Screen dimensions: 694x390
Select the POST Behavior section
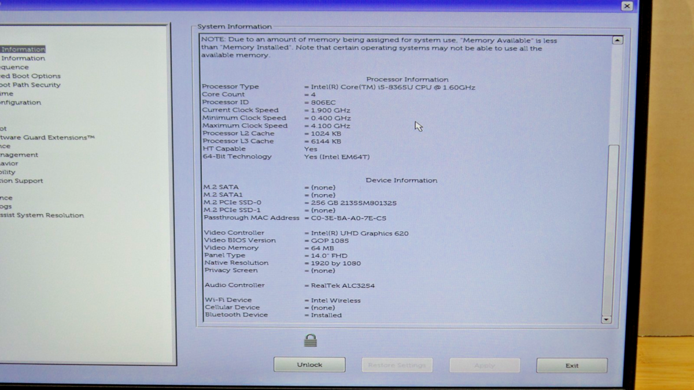tap(9, 164)
